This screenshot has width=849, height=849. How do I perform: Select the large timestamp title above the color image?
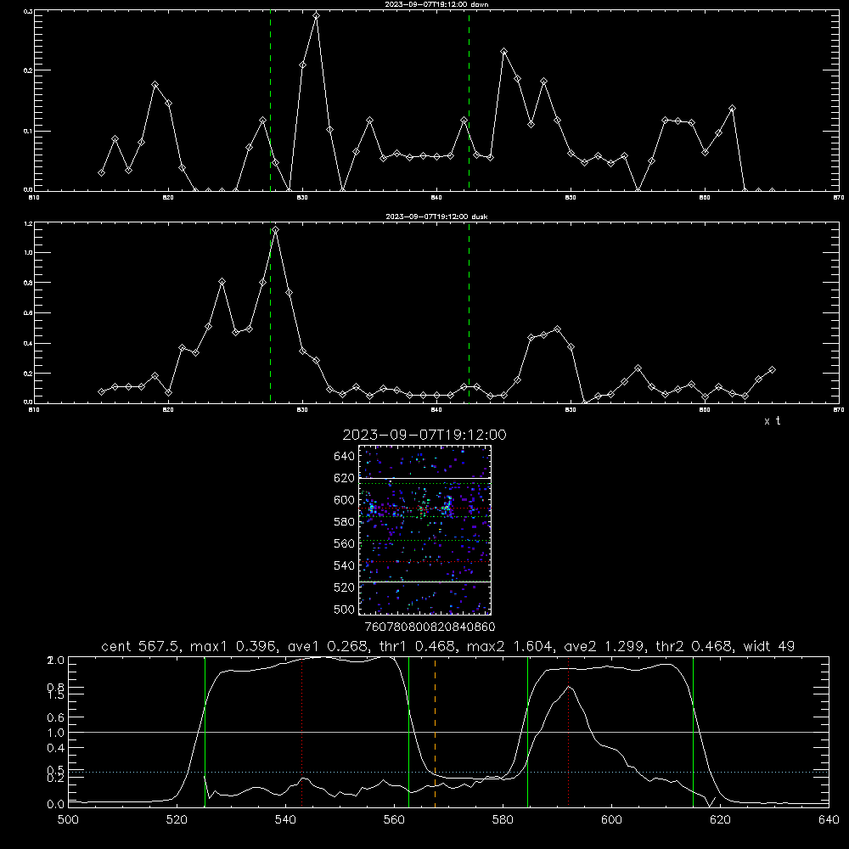click(424, 435)
